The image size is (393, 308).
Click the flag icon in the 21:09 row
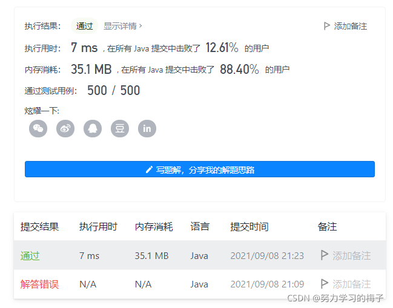(x=325, y=284)
